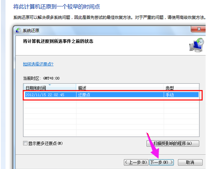Click the 类型 column header
Image resolution: width=206 pixels, height=169 pixels.
click(181, 88)
